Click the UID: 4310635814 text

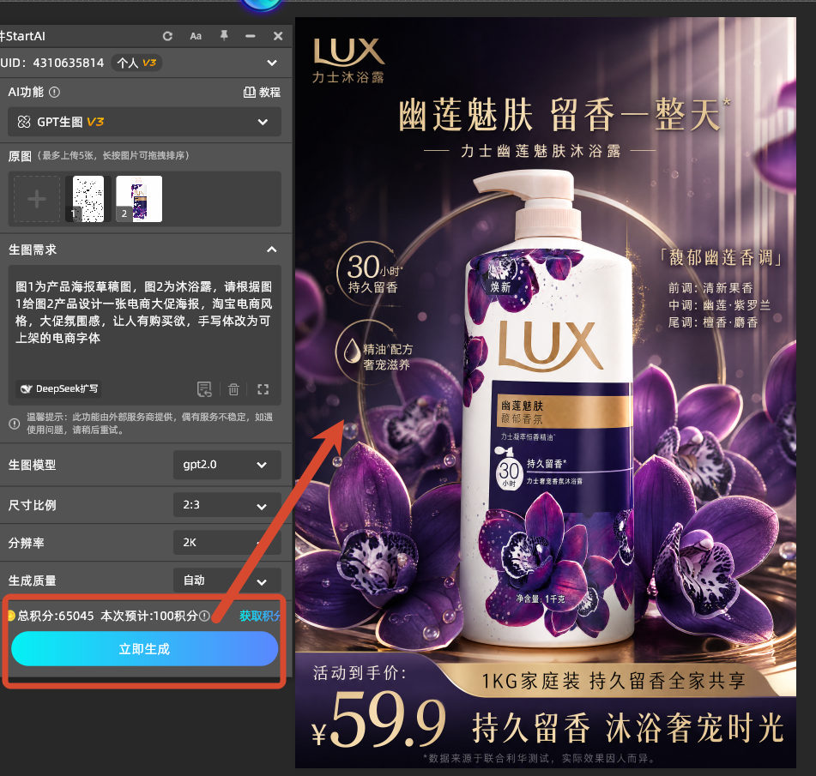click(x=52, y=63)
